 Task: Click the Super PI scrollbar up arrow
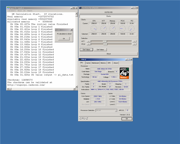coord(76,13)
